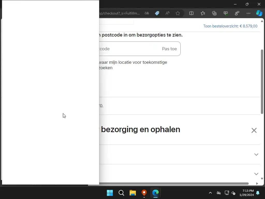This screenshot has width=265, height=199.
Task: Open the clock showing 7:13 PM
Action: coord(247,193)
